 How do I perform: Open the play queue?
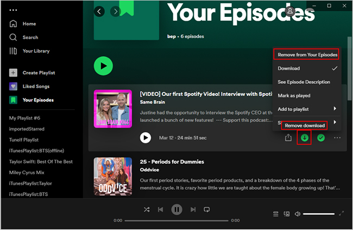[x=275, y=214]
